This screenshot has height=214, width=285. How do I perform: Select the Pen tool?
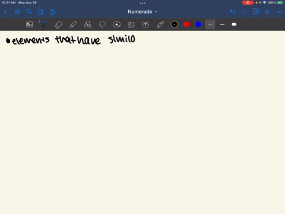44,24
